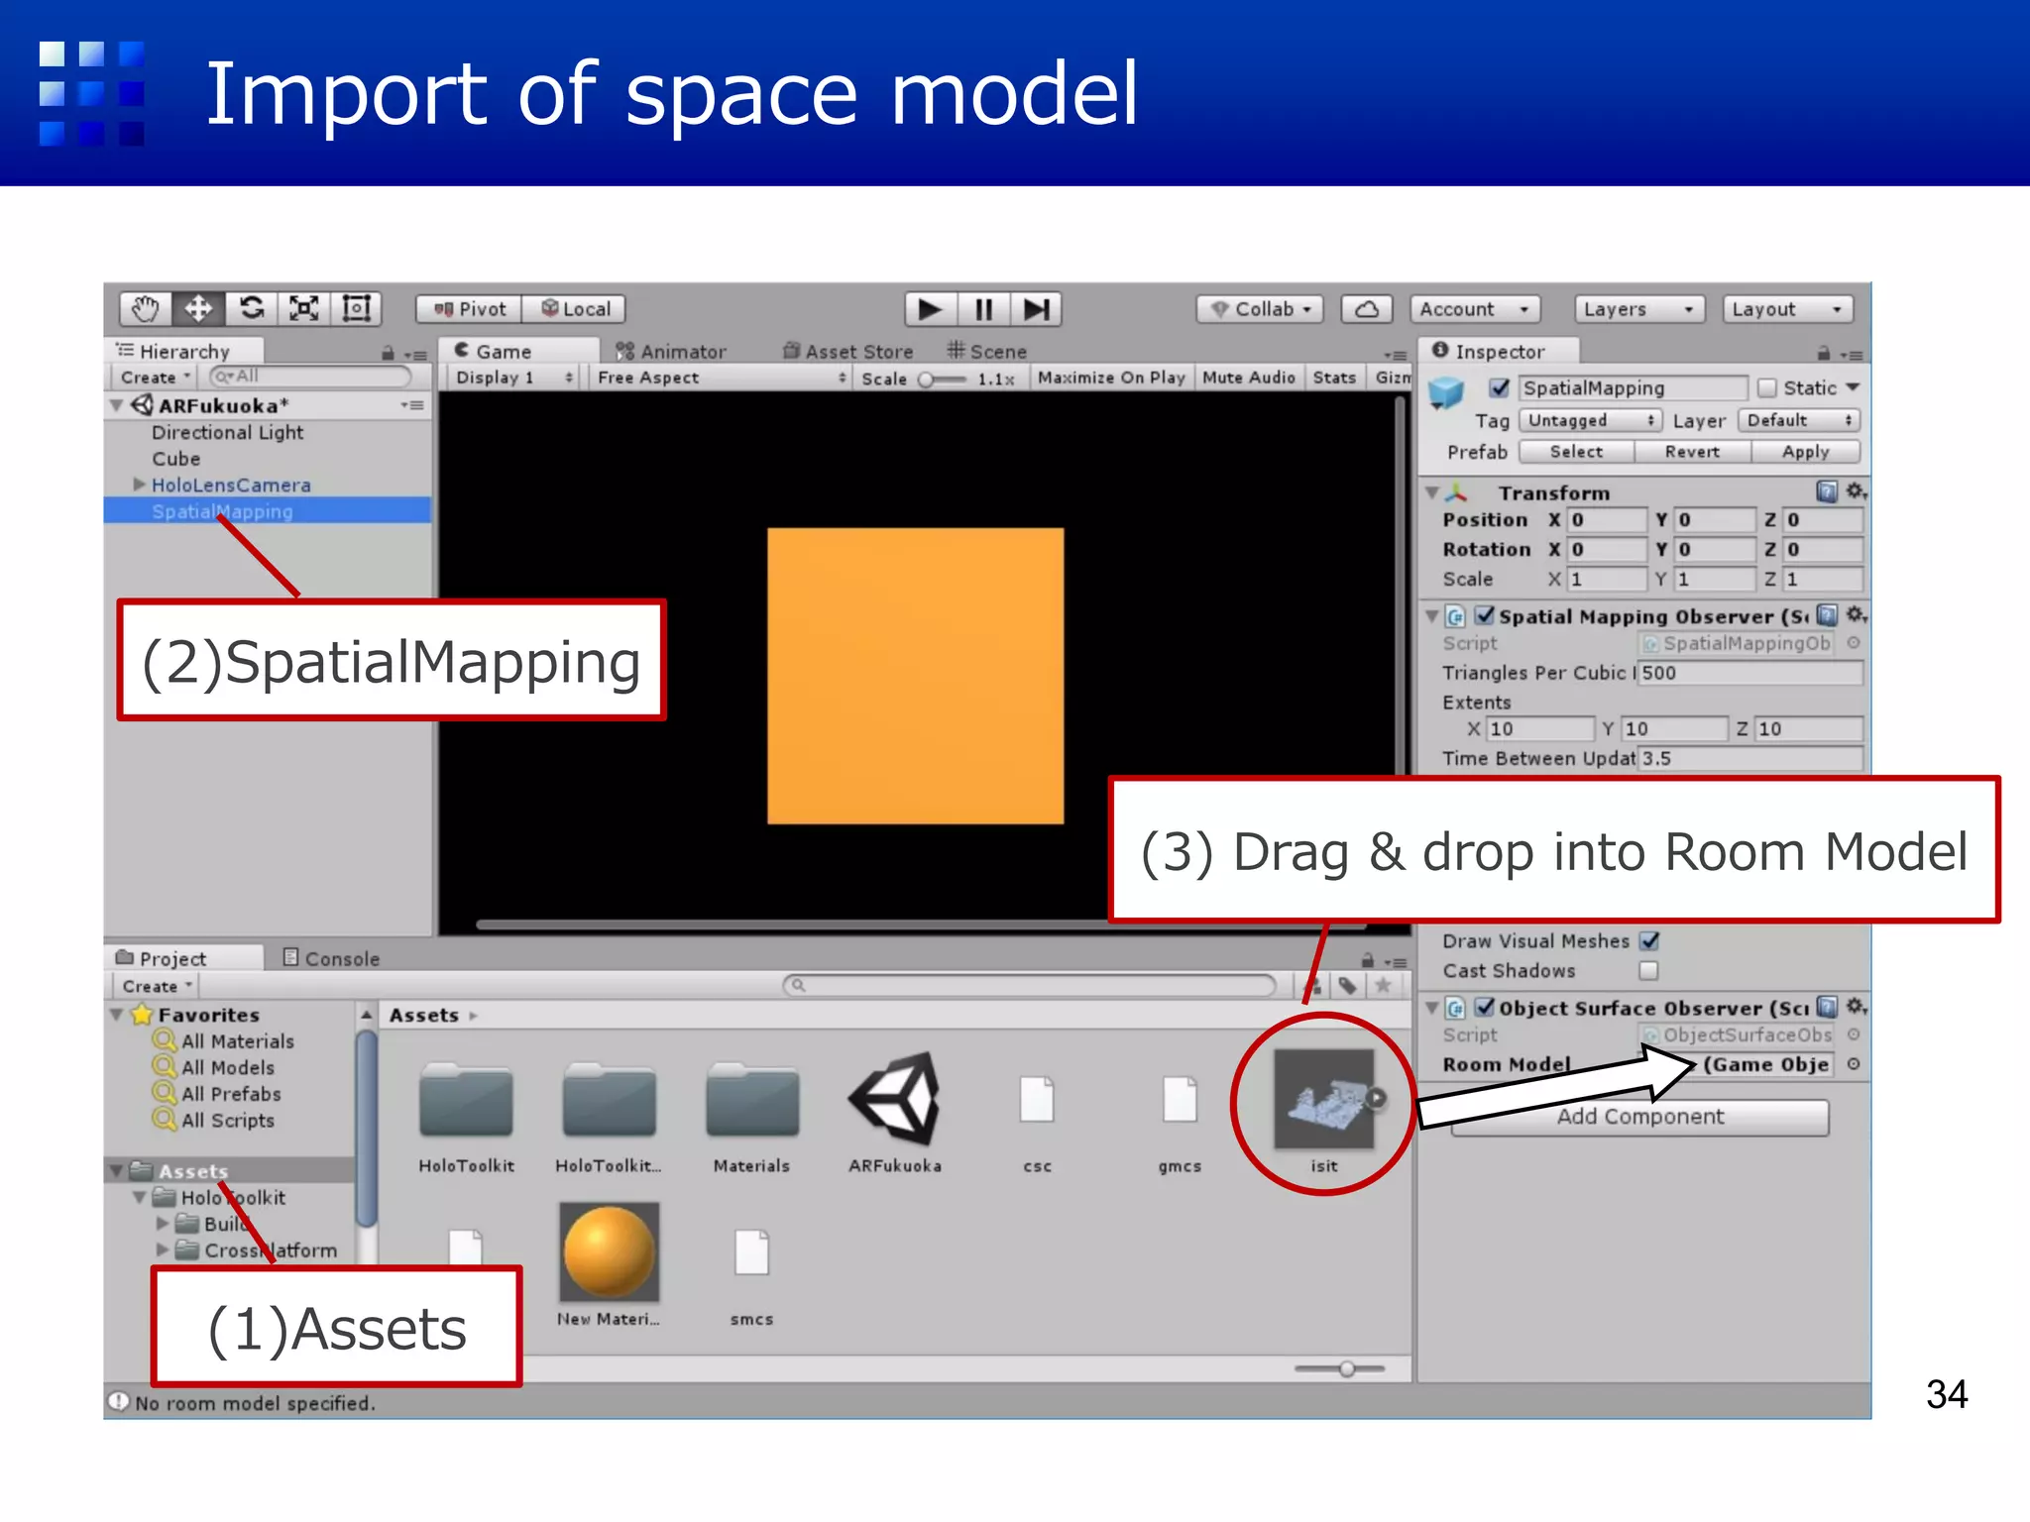Toggle Object Surface Observer enabled checkbox
Viewport: 2030px width, 1522px height.
(1484, 1007)
